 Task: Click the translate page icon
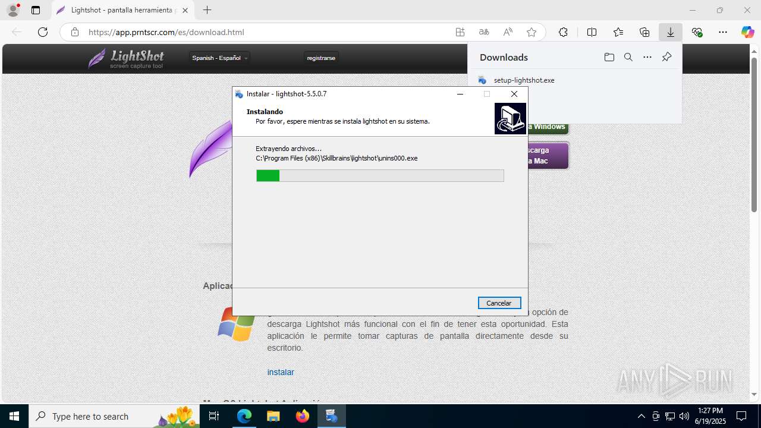(484, 32)
